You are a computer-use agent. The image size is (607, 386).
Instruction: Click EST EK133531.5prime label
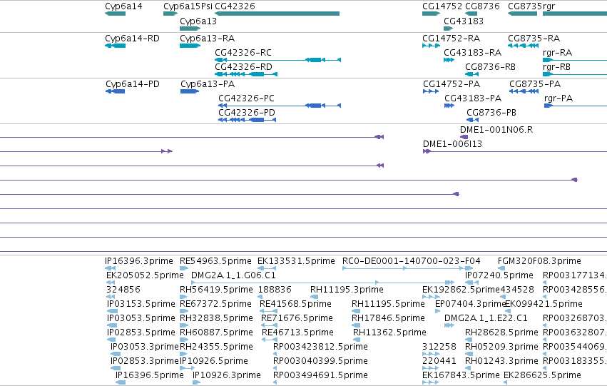point(296,261)
